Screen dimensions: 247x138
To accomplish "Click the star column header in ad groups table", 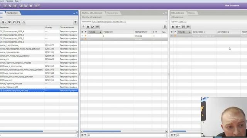I will [82, 32].
